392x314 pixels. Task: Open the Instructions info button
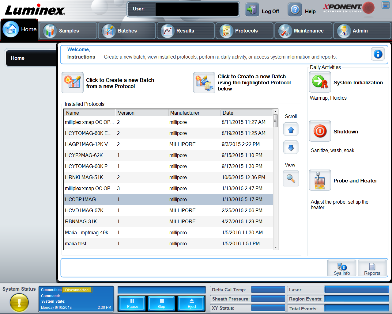[x=378, y=54]
